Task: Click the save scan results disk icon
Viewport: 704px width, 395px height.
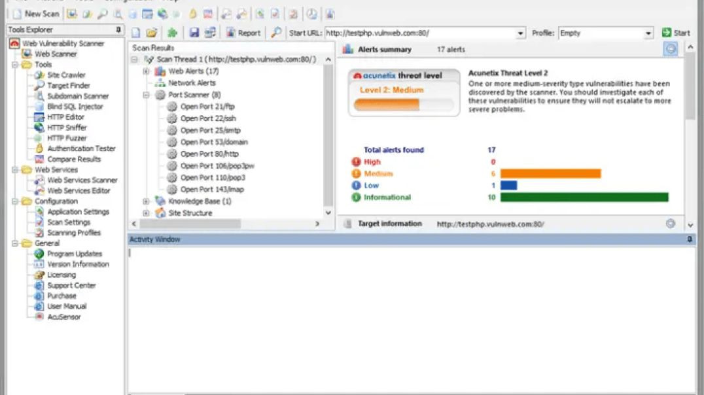Action: (x=194, y=32)
